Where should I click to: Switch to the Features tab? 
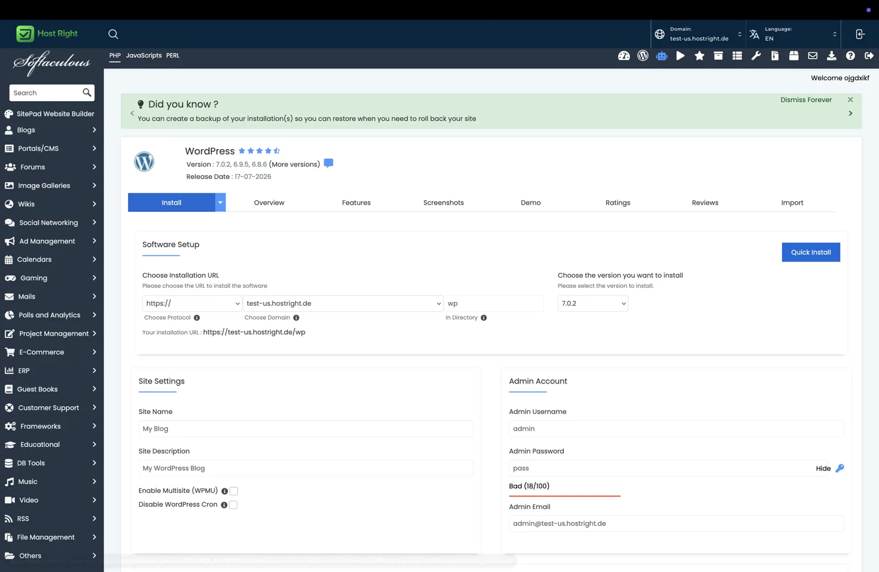click(356, 202)
